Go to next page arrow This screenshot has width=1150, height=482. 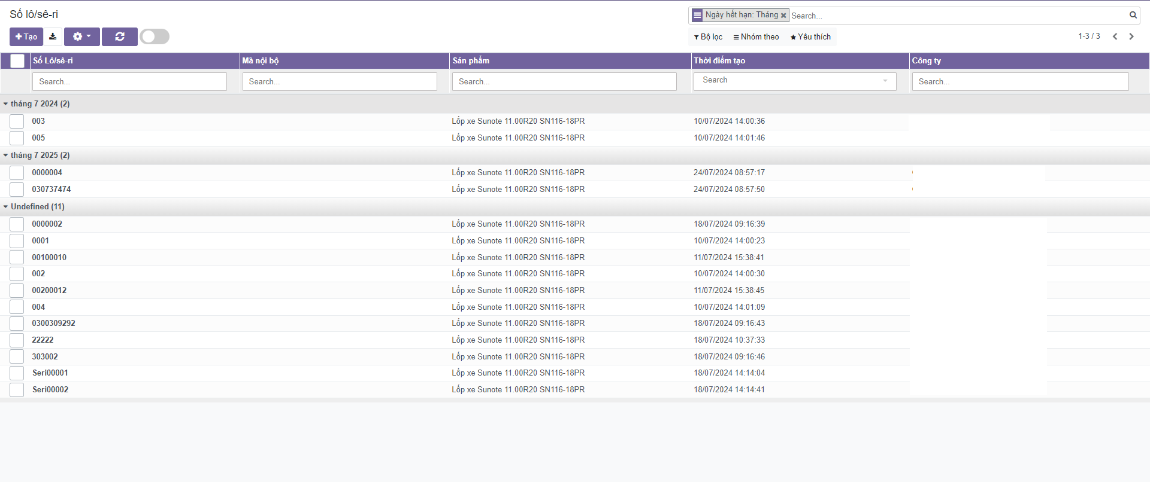click(x=1131, y=36)
